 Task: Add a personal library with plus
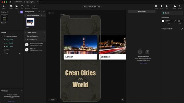click(x=44, y=36)
